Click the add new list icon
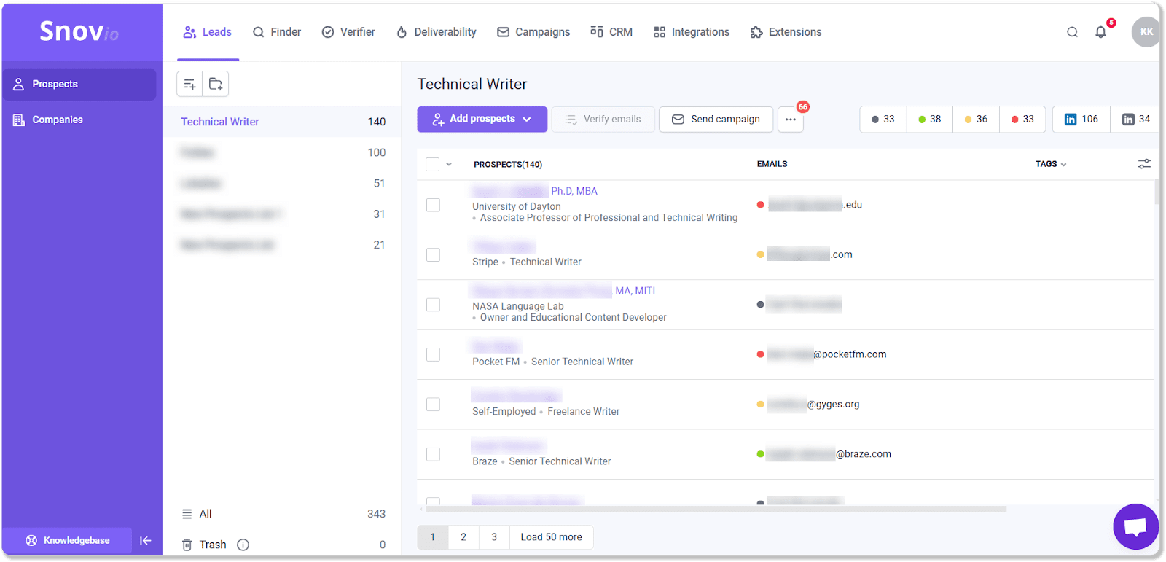Viewport: 1166px width, 562px height. pyautogui.click(x=189, y=85)
